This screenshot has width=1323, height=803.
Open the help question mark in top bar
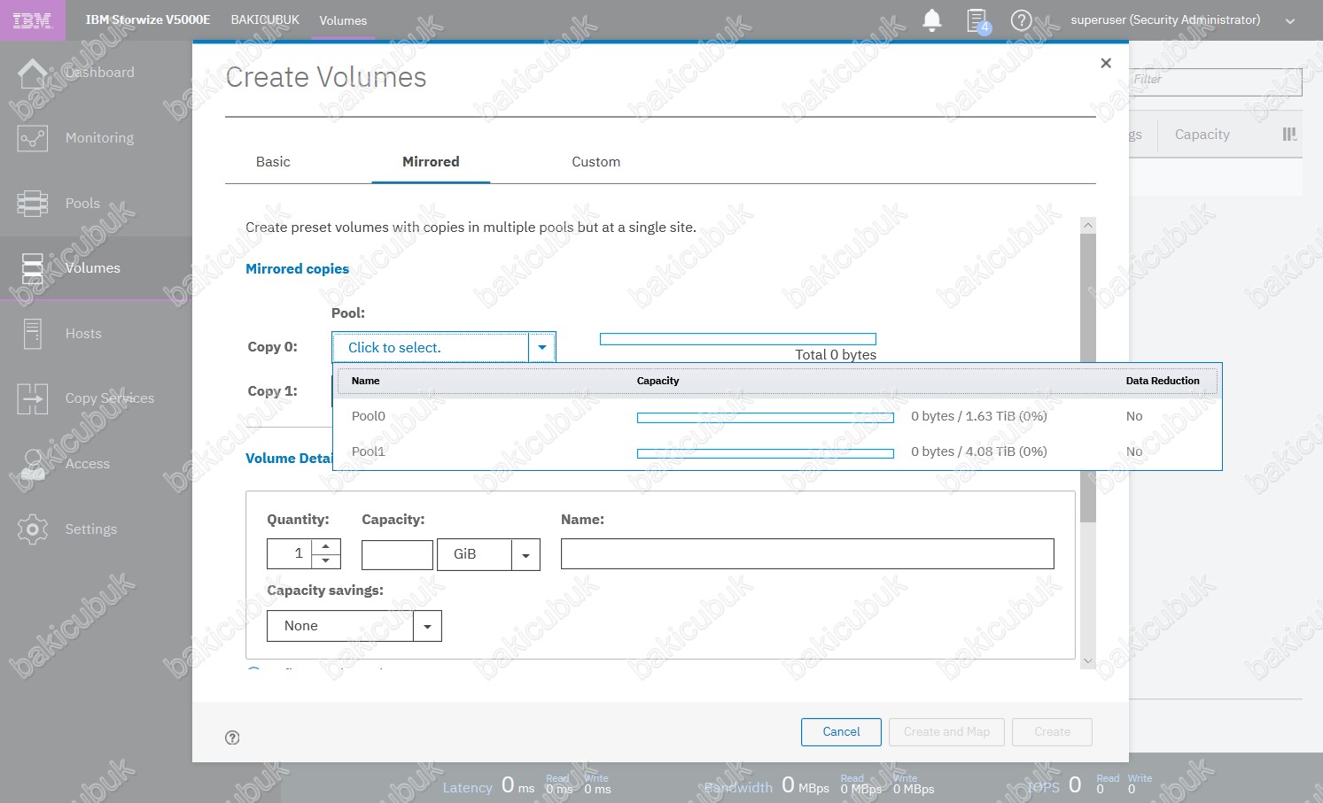click(1022, 20)
